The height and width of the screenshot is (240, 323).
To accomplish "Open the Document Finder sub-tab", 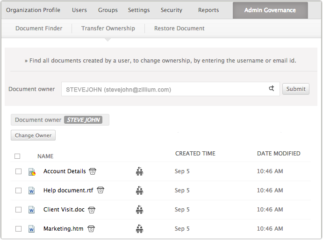I will [39, 28].
